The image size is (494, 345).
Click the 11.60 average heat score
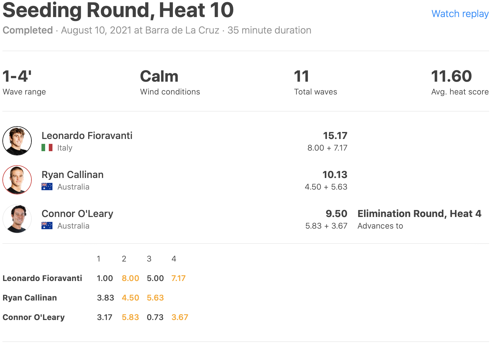(x=451, y=76)
